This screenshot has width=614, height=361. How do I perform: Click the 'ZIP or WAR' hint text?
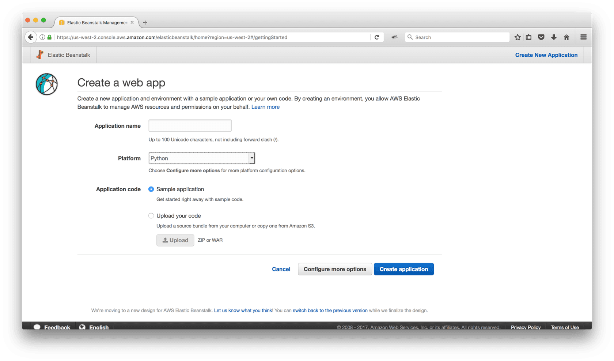tap(210, 240)
